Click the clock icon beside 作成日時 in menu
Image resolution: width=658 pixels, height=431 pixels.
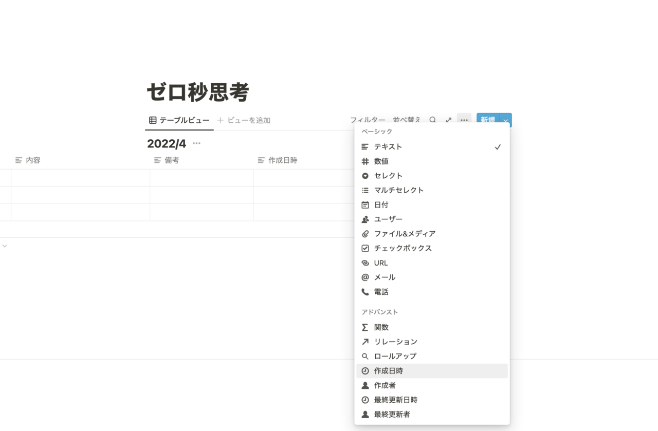pos(365,371)
